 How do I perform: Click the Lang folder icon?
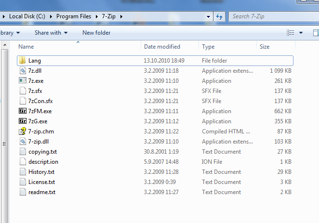click(23, 61)
